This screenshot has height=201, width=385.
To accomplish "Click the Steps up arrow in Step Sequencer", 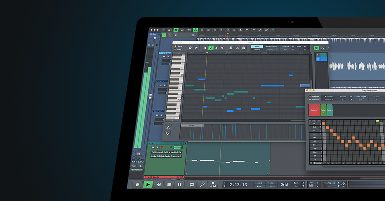I will (x=351, y=96).
